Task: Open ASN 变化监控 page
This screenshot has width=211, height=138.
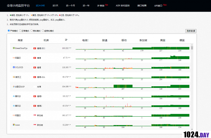Action: pyautogui.click(x=123, y=5)
